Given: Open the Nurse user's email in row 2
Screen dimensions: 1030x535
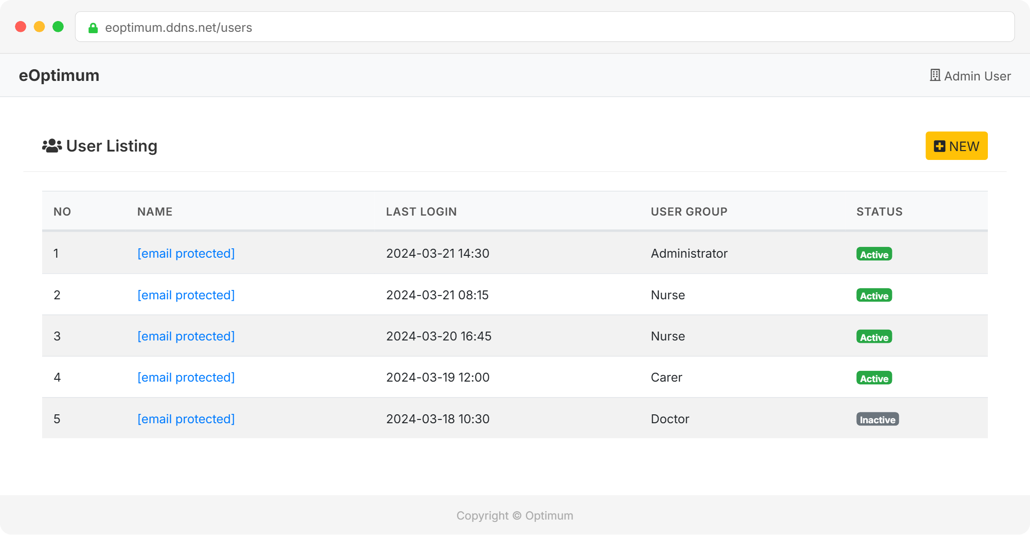Looking at the screenshot, I should point(186,295).
